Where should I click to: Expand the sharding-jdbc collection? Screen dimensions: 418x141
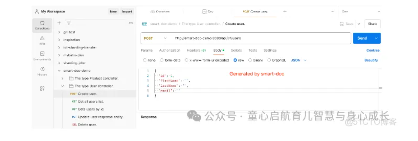59,63
